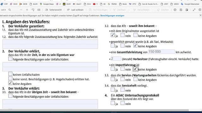
Task: Open the MOB bookmark
Action: coord(23,4)
